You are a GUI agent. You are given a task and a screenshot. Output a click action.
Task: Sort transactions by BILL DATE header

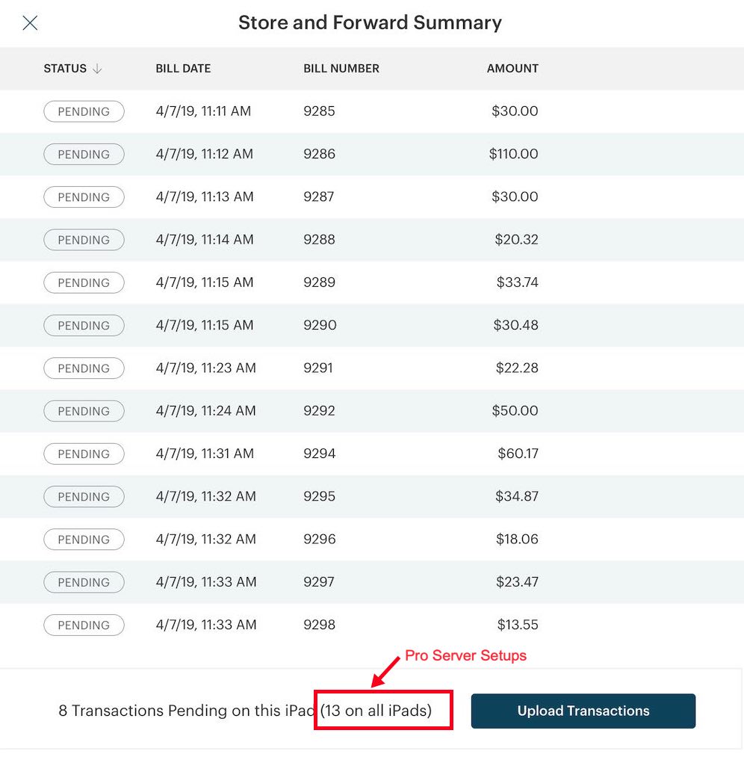[x=183, y=68]
